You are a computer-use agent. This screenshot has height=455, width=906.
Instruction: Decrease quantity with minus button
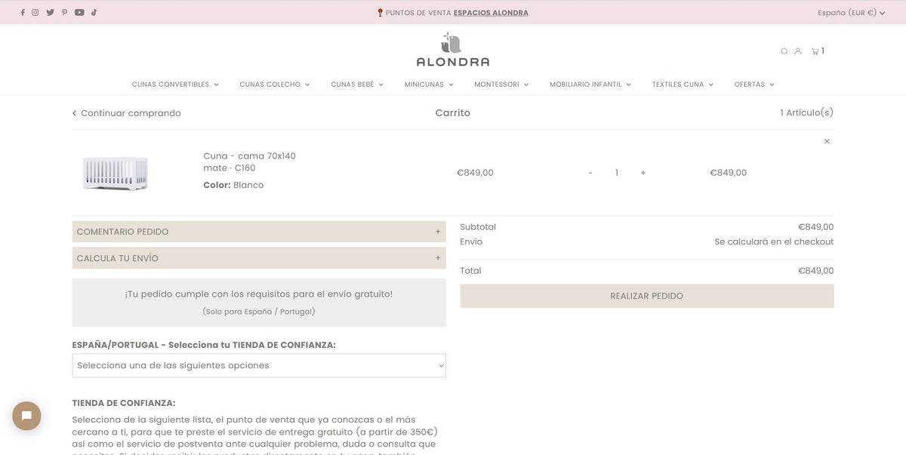(590, 173)
